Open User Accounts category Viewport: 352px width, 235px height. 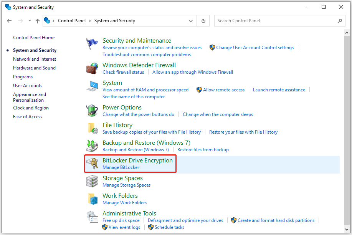click(28, 86)
